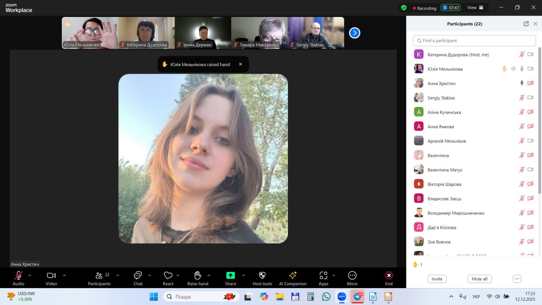
Task: Click the Raise hand icon
Action: pos(197,276)
